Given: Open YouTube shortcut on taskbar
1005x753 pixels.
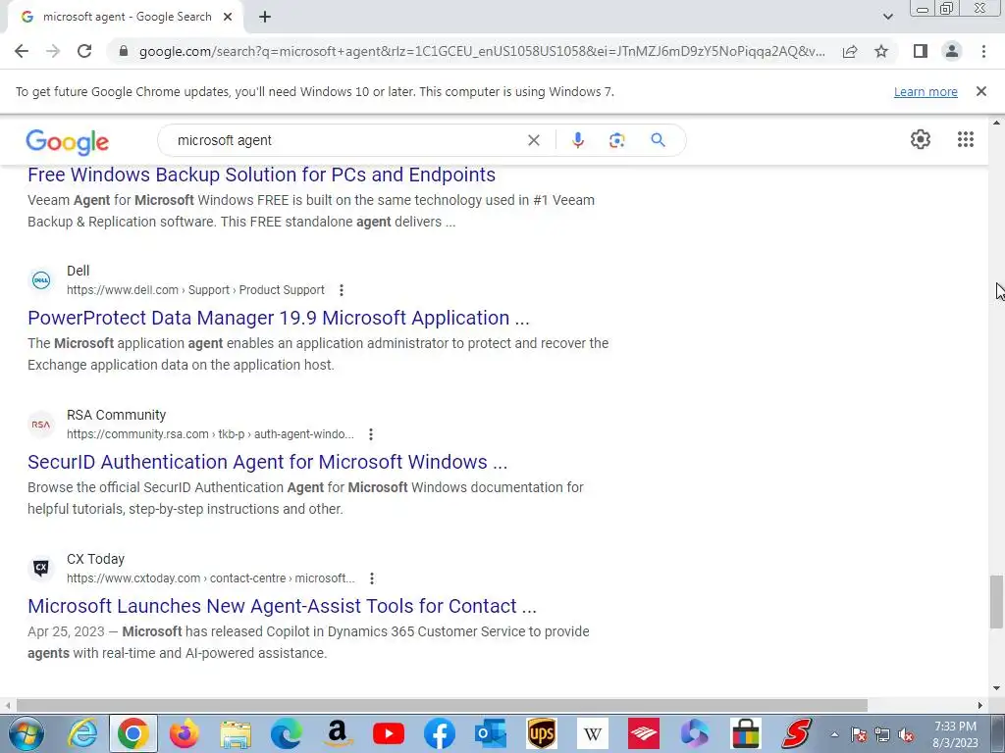Looking at the screenshot, I should point(389,733).
